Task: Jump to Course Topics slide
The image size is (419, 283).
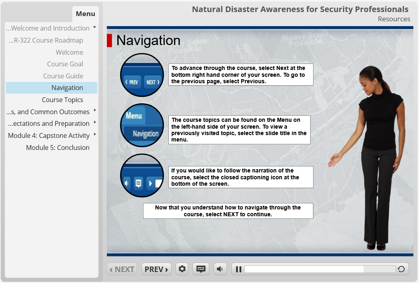Action: tap(62, 100)
